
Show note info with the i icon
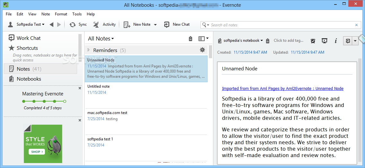click(x=336, y=41)
